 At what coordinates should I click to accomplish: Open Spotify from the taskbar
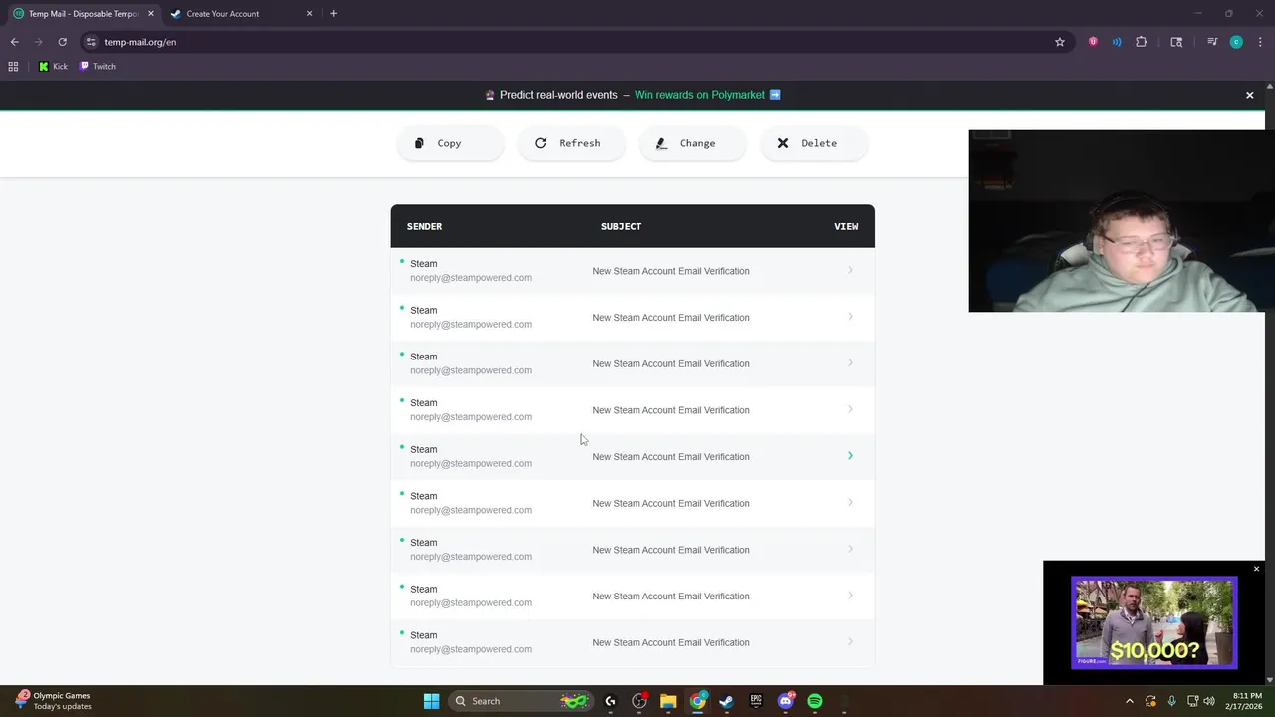(815, 701)
